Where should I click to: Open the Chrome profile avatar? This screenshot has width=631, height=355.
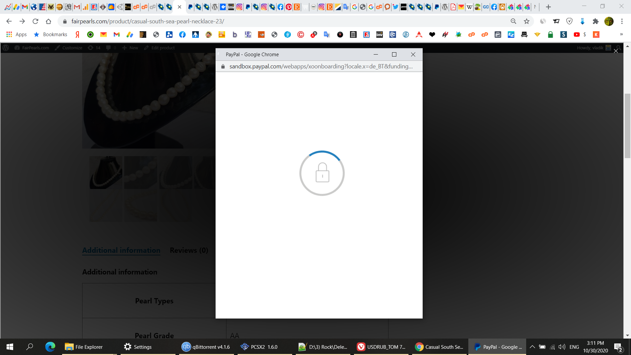(x=609, y=21)
